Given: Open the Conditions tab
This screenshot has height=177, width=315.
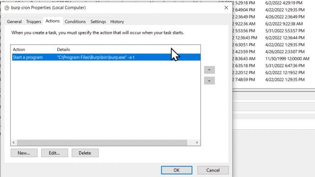Looking at the screenshot, I should (x=75, y=22).
